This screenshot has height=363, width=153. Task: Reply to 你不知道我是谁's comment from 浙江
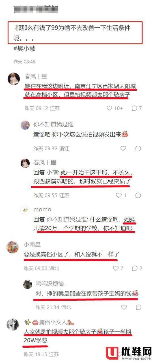138,148
